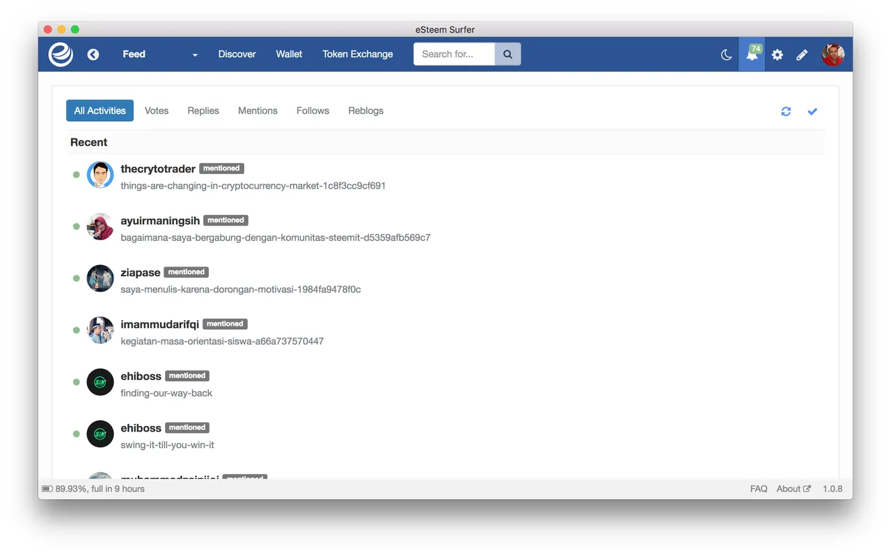This screenshot has width=891, height=554.
Task: Open the Feed dropdown caret
Action: 195,55
